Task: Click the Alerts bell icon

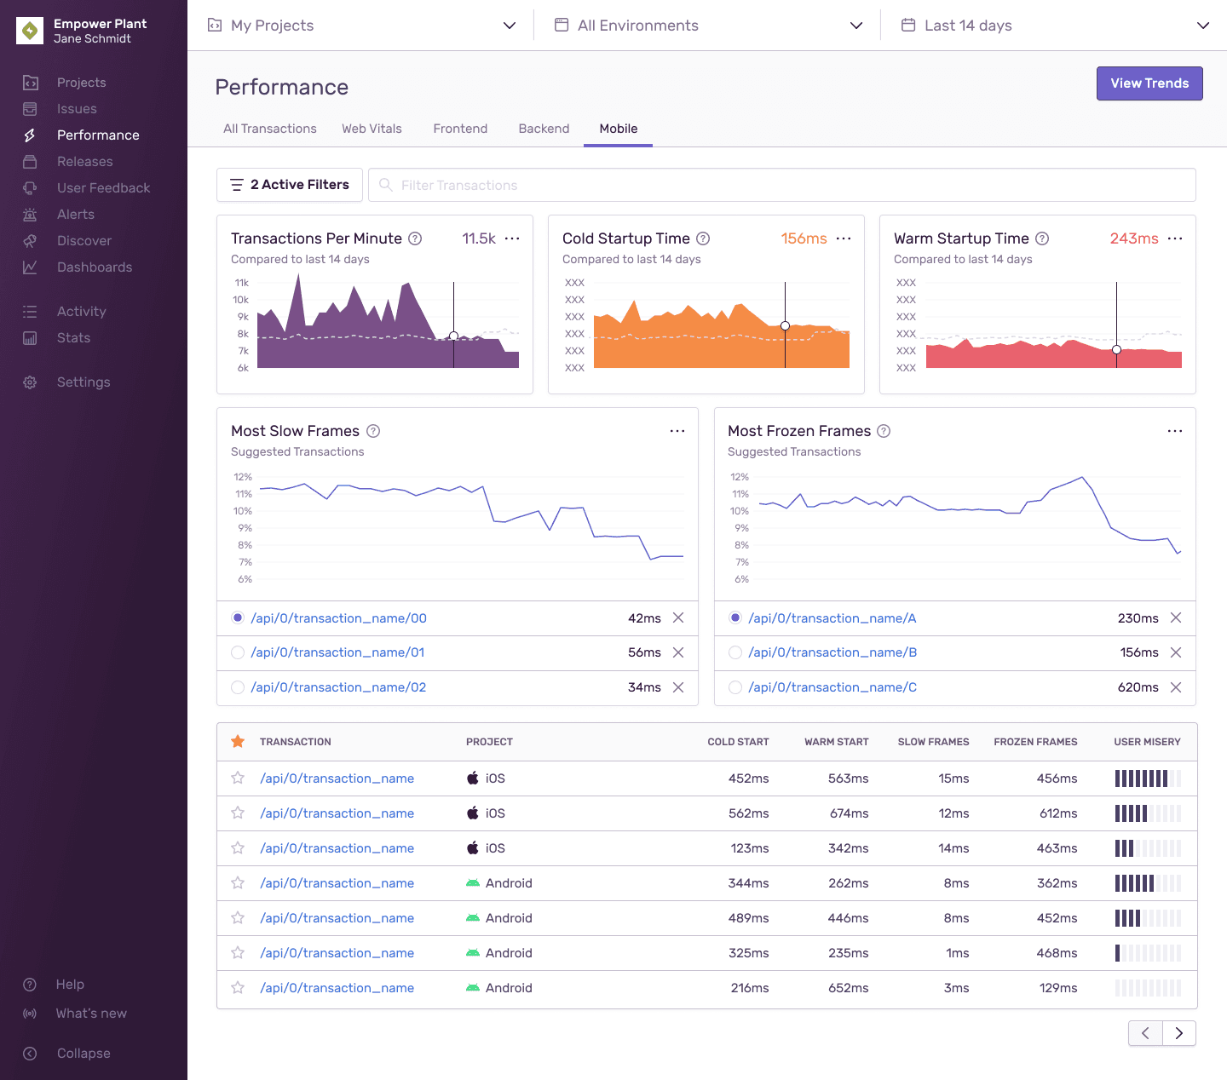Action: [x=30, y=214]
